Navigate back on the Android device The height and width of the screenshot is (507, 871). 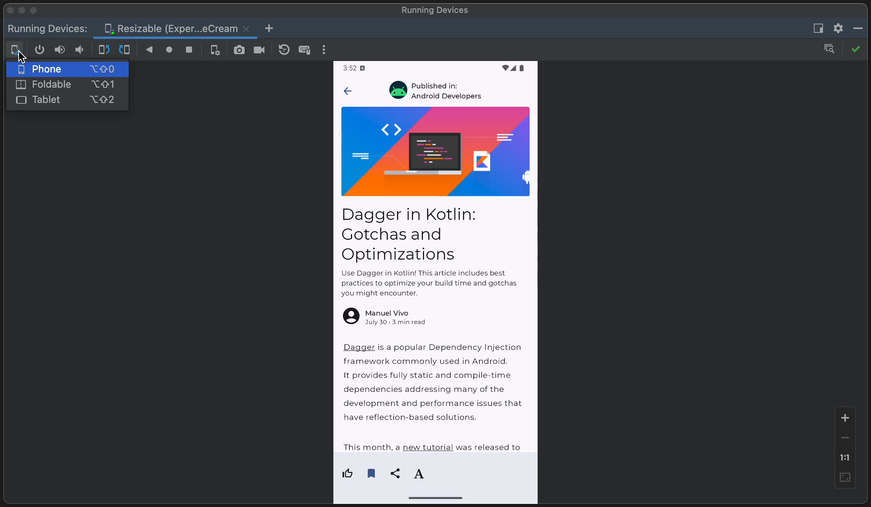[150, 50]
